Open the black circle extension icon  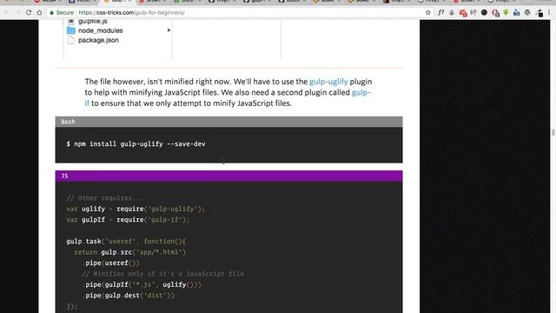click(x=484, y=12)
